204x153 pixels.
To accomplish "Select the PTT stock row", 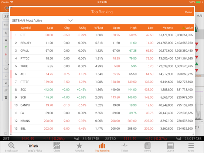I will (x=102, y=35).
